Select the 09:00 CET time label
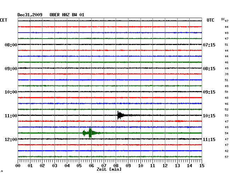Viewport: 230px width, 175px height. click(x=11, y=69)
